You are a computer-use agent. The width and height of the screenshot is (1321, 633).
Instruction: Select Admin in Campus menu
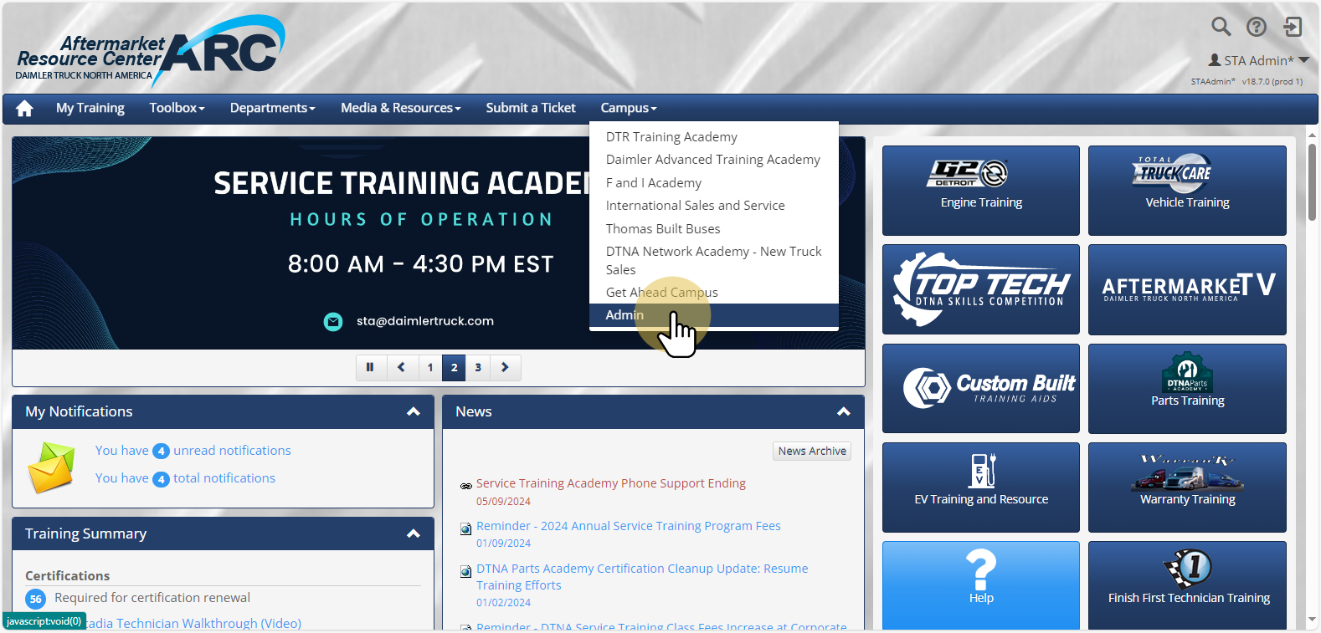pyautogui.click(x=714, y=315)
